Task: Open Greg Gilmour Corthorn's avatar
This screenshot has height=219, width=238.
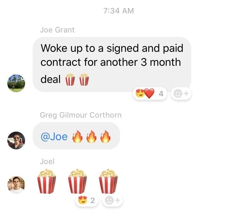Action: click(x=16, y=140)
